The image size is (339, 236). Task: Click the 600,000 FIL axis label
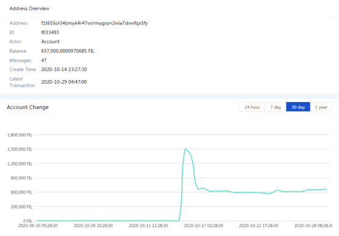click(x=21, y=192)
